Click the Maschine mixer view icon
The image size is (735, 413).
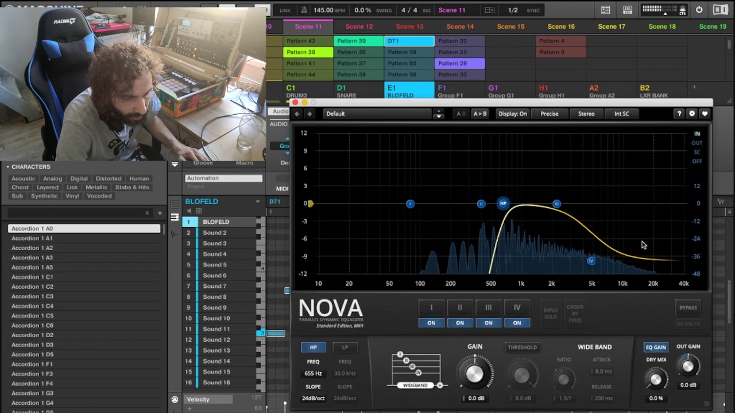tap(605, 10)
